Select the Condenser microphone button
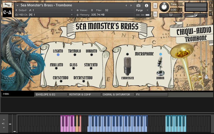Viewport: 214px width, 134px height. (127, 54)
